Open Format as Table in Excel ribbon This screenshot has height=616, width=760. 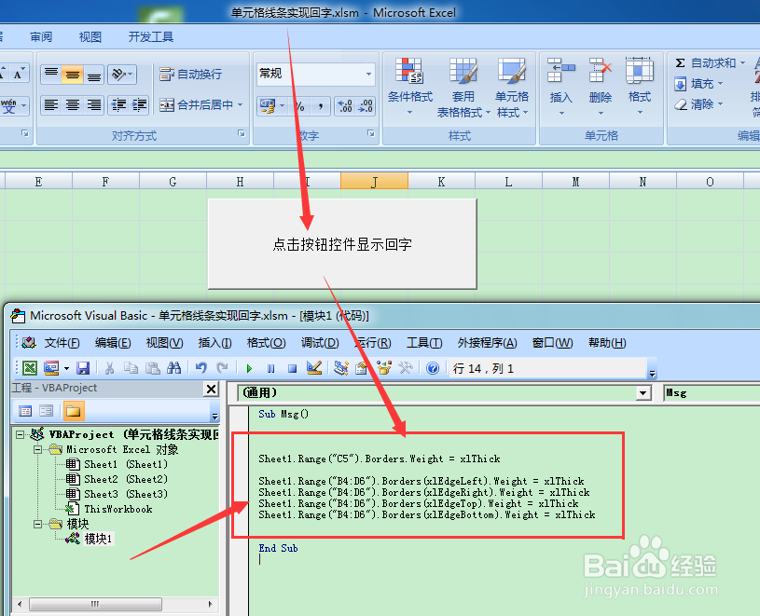[463, 88]
